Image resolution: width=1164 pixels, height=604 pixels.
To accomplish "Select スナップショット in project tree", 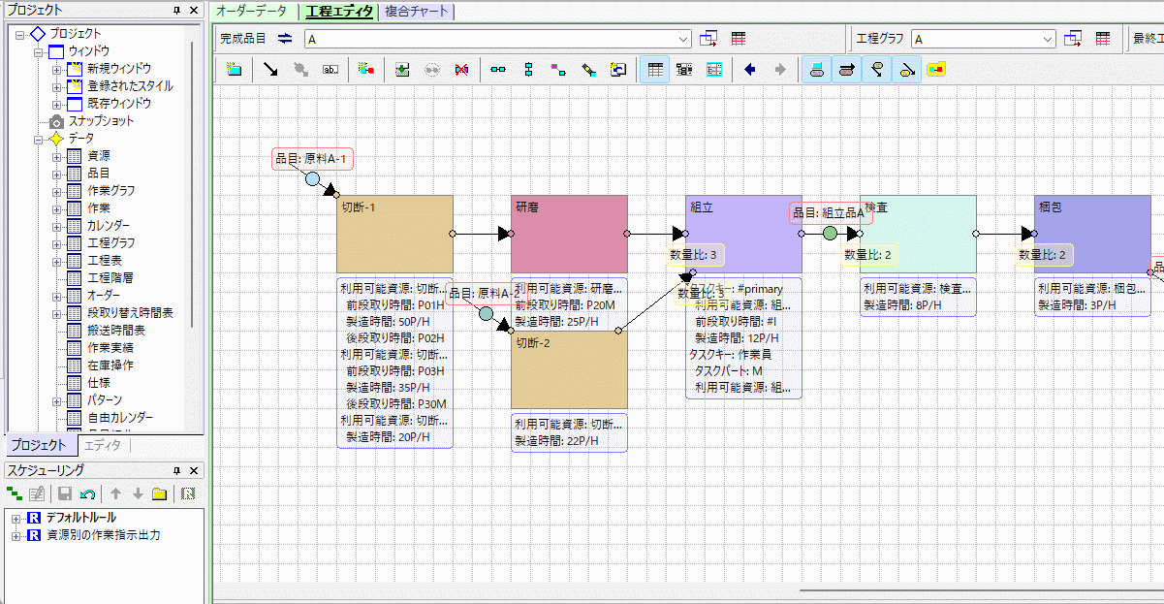I will [x=101, y=121].
